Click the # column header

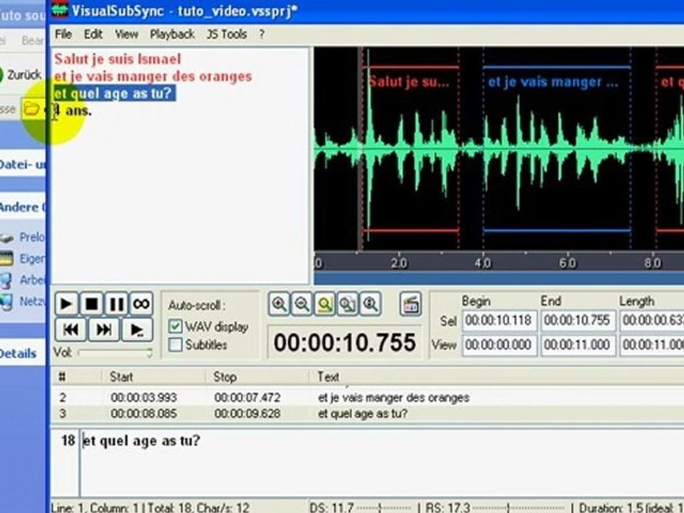click(x=76, y=376)
